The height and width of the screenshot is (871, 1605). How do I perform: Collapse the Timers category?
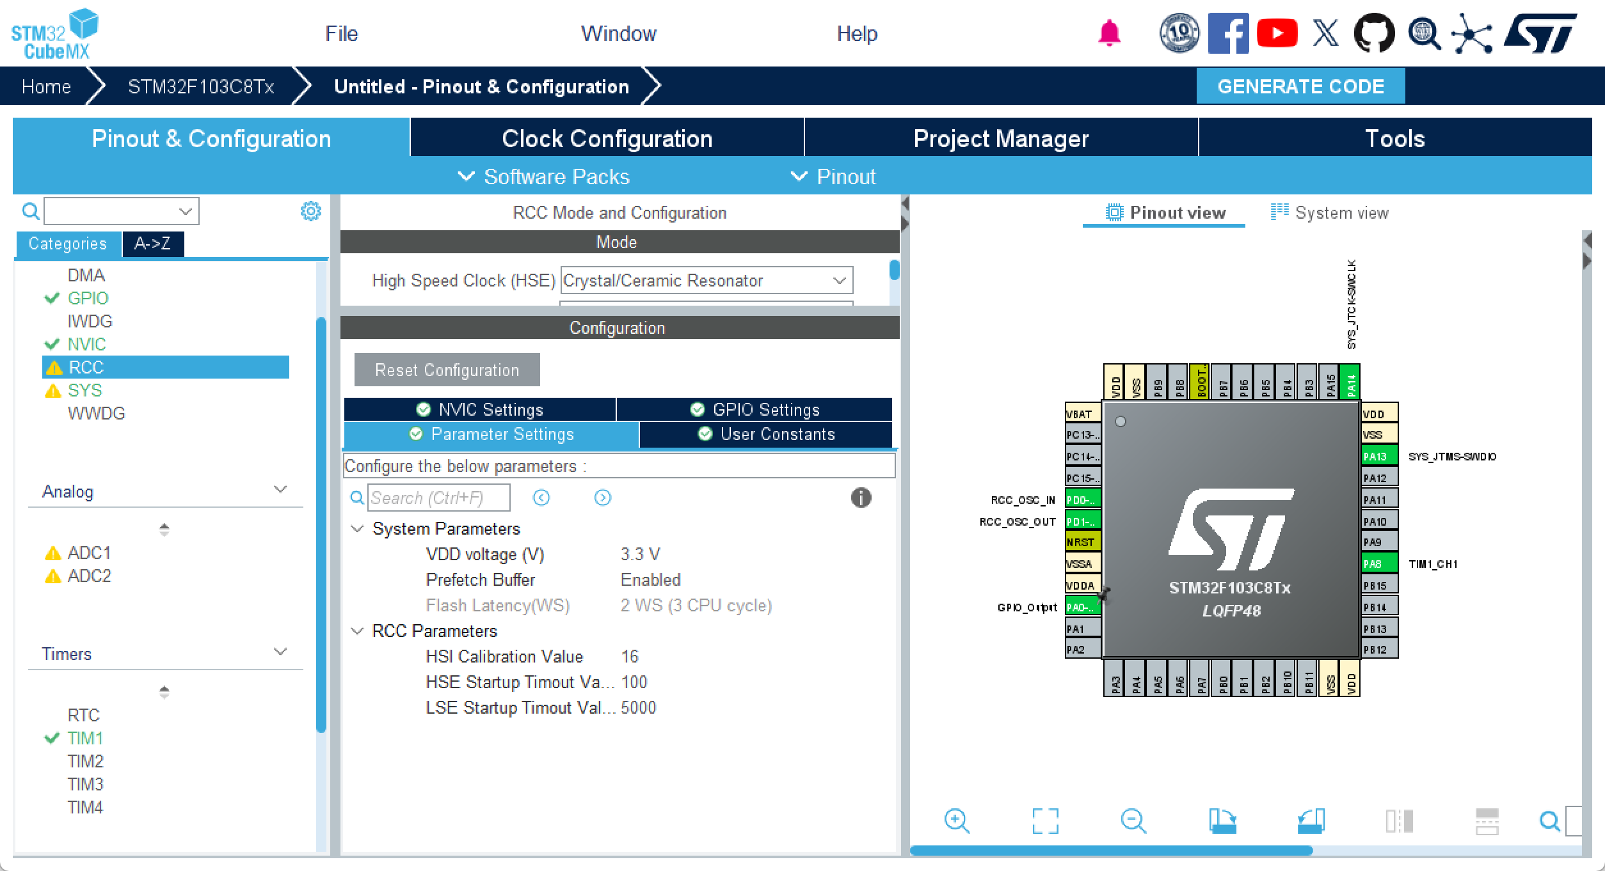coord(280,652)
